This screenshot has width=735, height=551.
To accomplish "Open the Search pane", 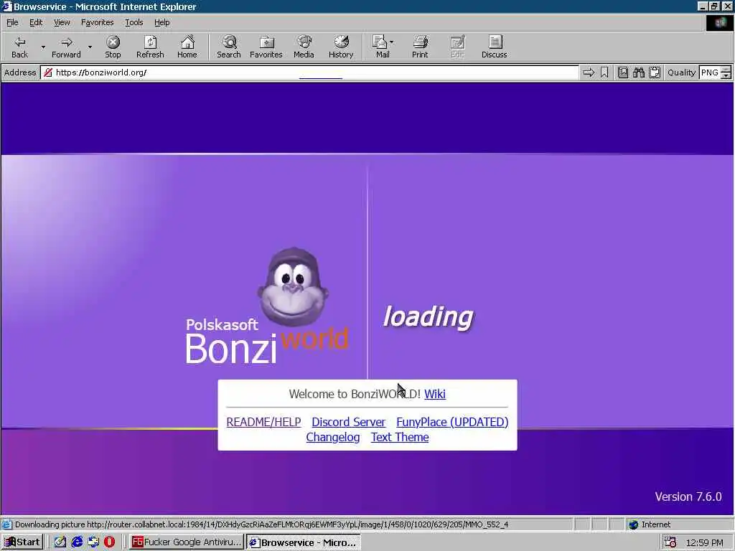I will click(229, 47).
